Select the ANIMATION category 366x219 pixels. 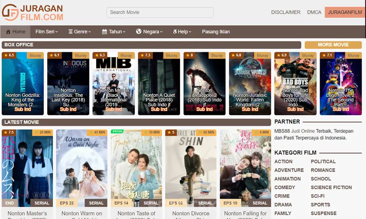288,179
